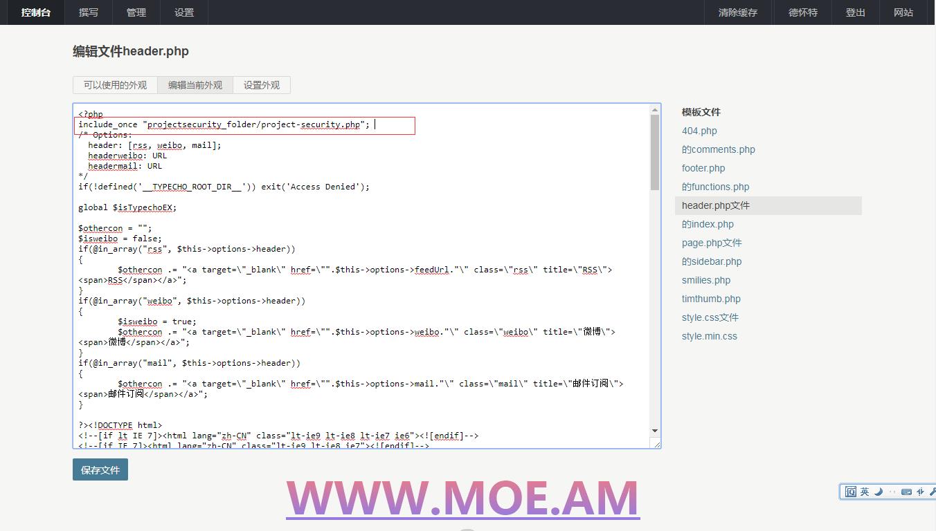Click the editor scrollbar up arrow
Image resolution: width=936 pixels, height=531 pixels.
tap(655, 109)
